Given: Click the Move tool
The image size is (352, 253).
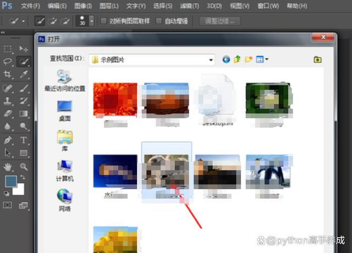Looking at the screenshot, I should (x=24, y=49).
